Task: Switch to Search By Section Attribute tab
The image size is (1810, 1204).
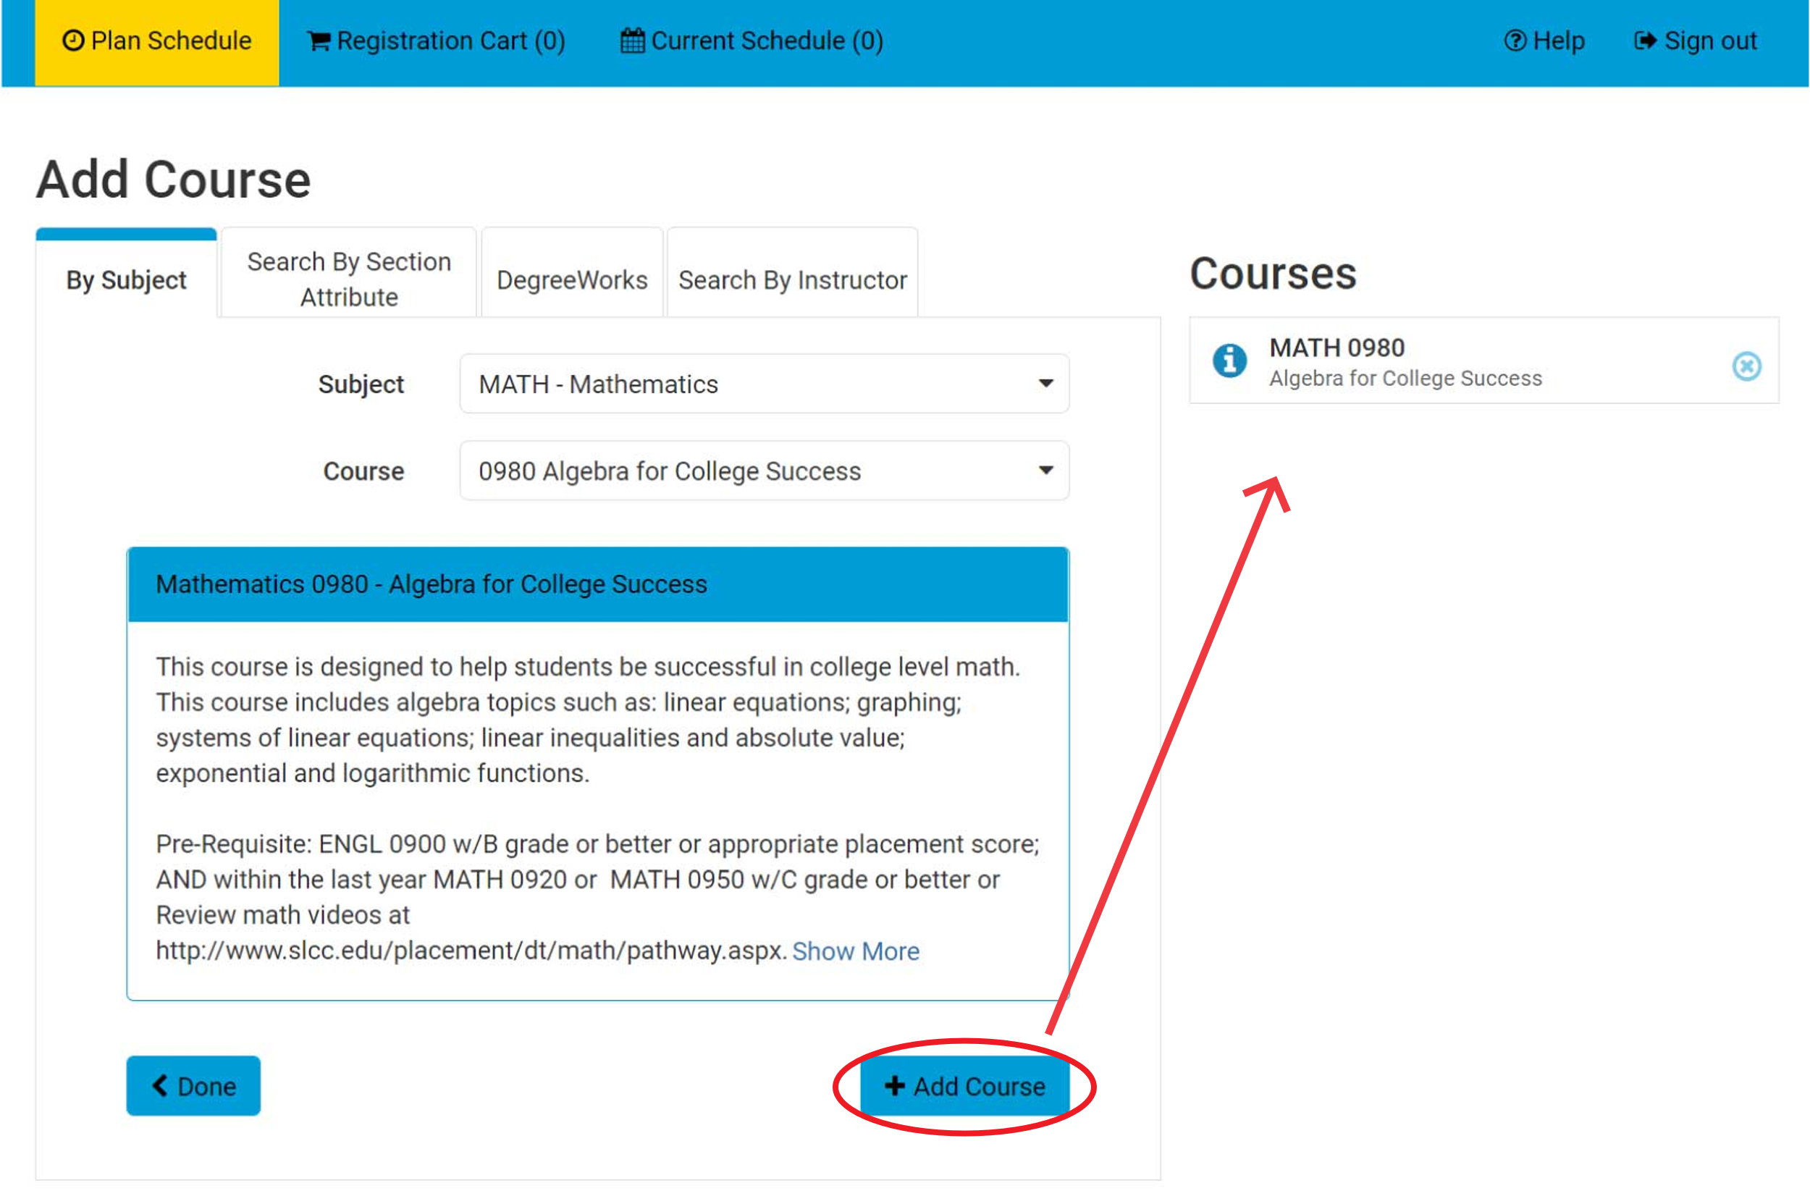Action: (x=349, y=279)
